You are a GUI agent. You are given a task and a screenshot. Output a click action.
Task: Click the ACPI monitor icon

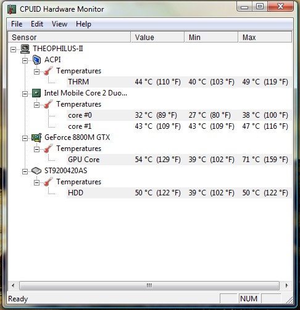tap(36, 60)
